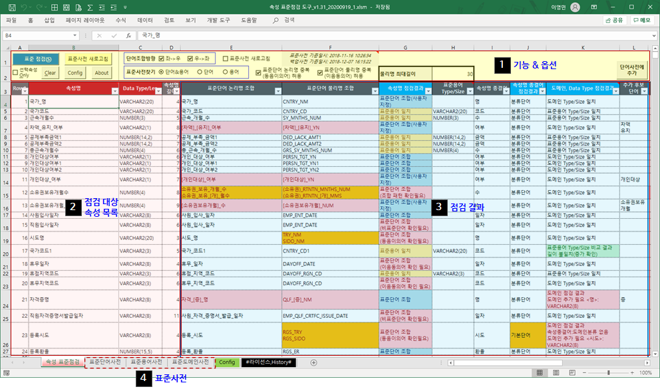This screenshot has width=660, height=391.
Task: Toggle the 우->좌 direction checkbox
Action: coord(190,59)
